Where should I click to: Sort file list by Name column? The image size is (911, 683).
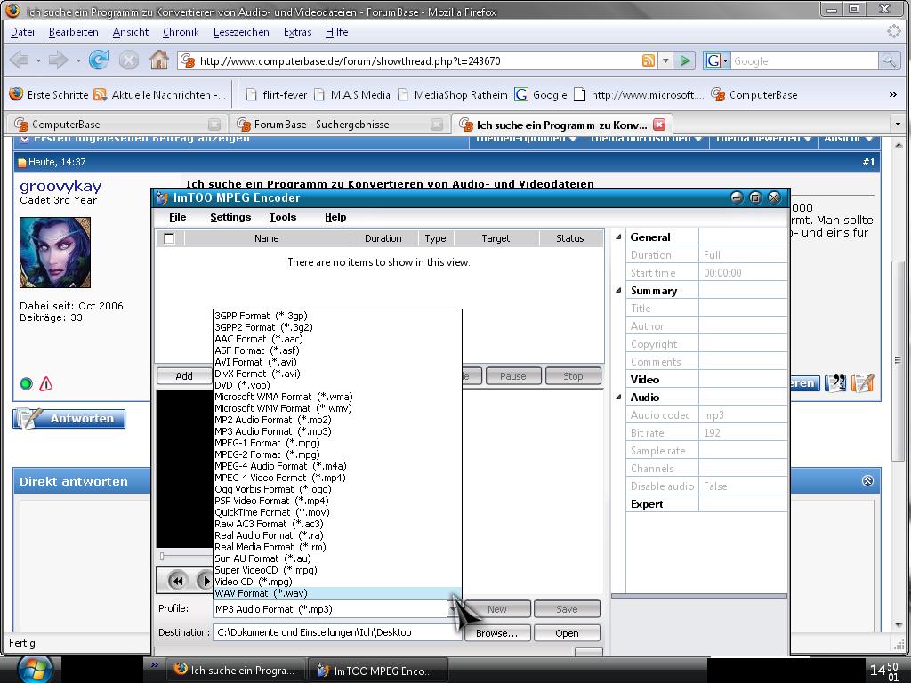click(267, 238)
